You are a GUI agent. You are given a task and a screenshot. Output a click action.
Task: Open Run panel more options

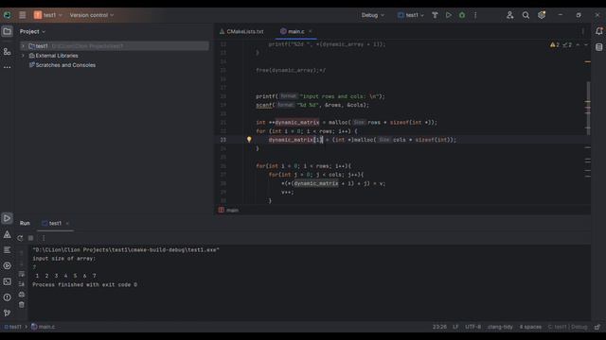click(44, 238)
